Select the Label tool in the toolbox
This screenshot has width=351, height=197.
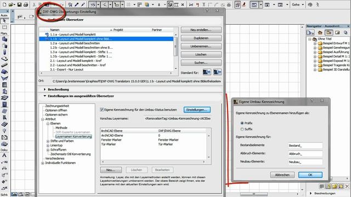[x=4, y=162]
